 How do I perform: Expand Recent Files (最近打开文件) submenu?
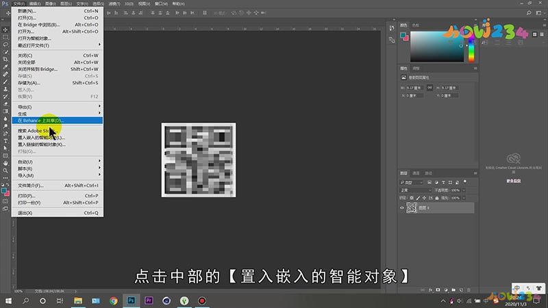click(58, 45)
